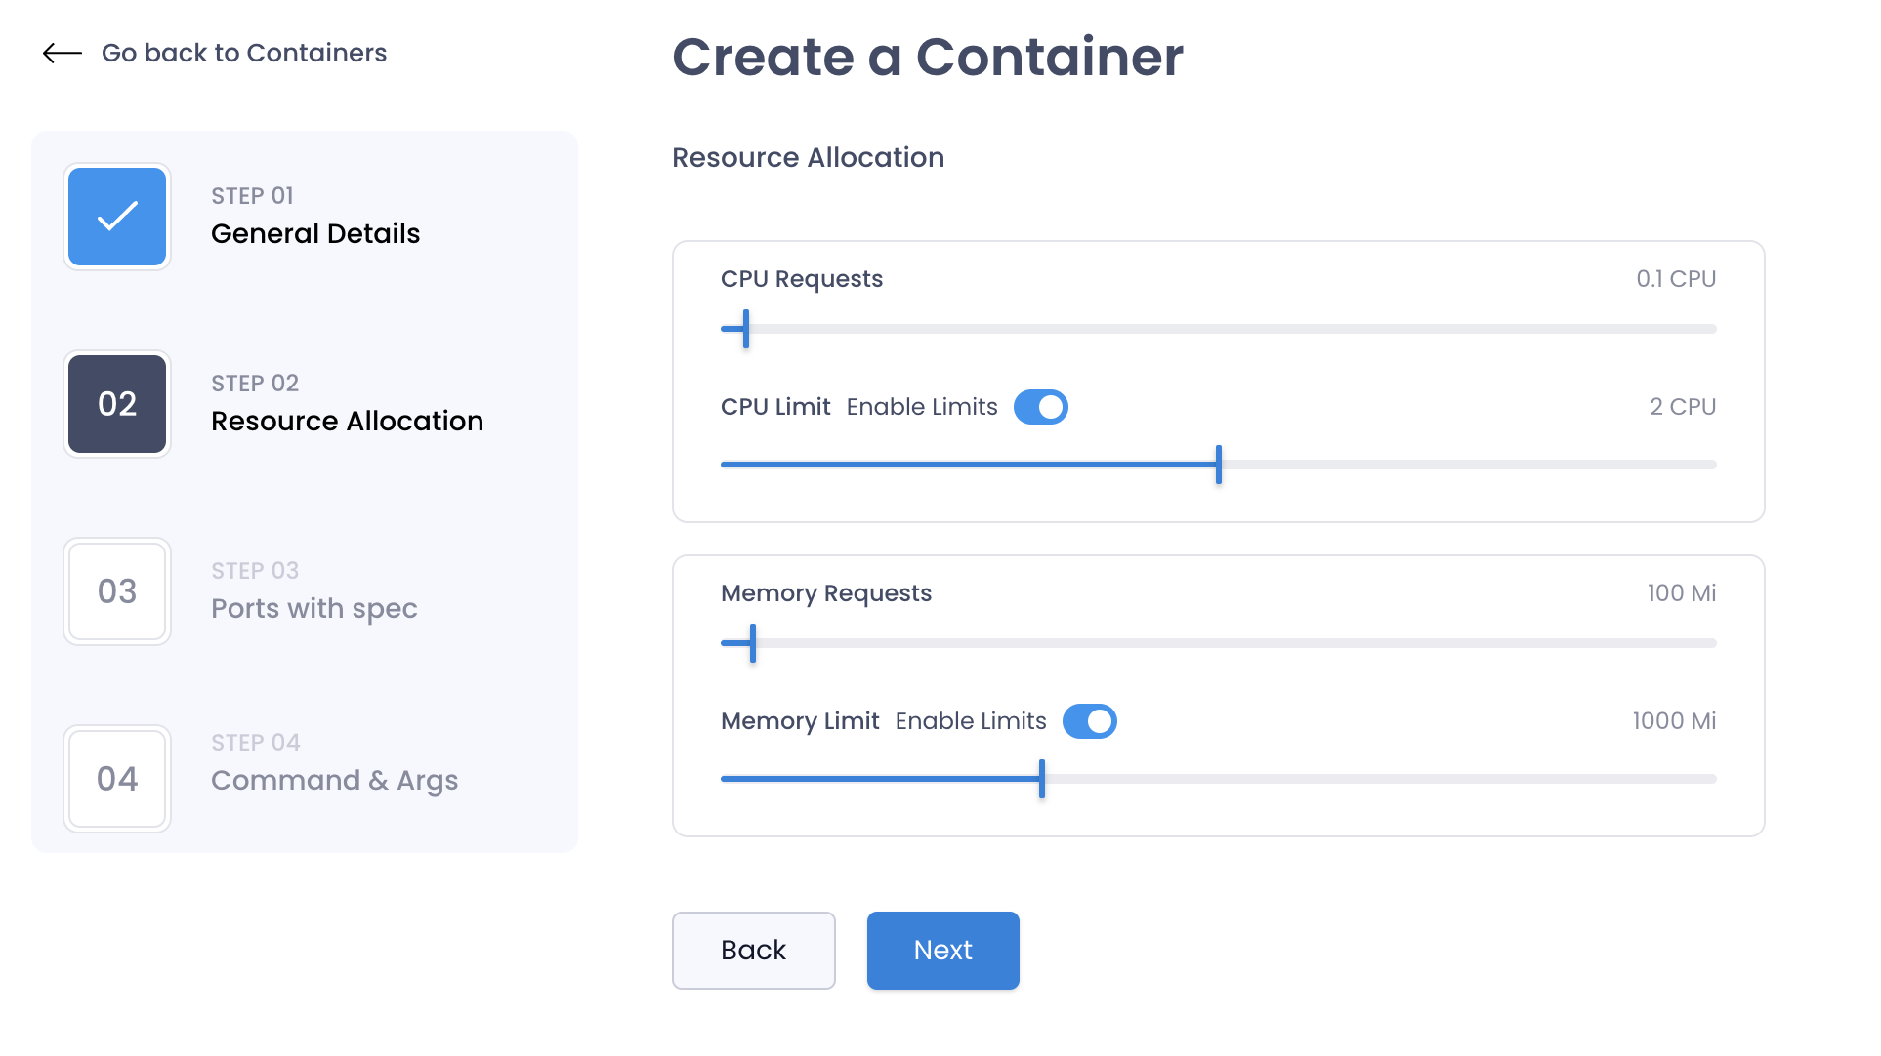The height and width of the screenshot is (1056, 1881).
Task: Click the Memory Limit slider handle
Action: tap(1042, 779)
